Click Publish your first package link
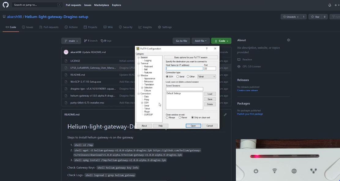The width and height of the screenshot is (340, 181). [x=250, y=114]
